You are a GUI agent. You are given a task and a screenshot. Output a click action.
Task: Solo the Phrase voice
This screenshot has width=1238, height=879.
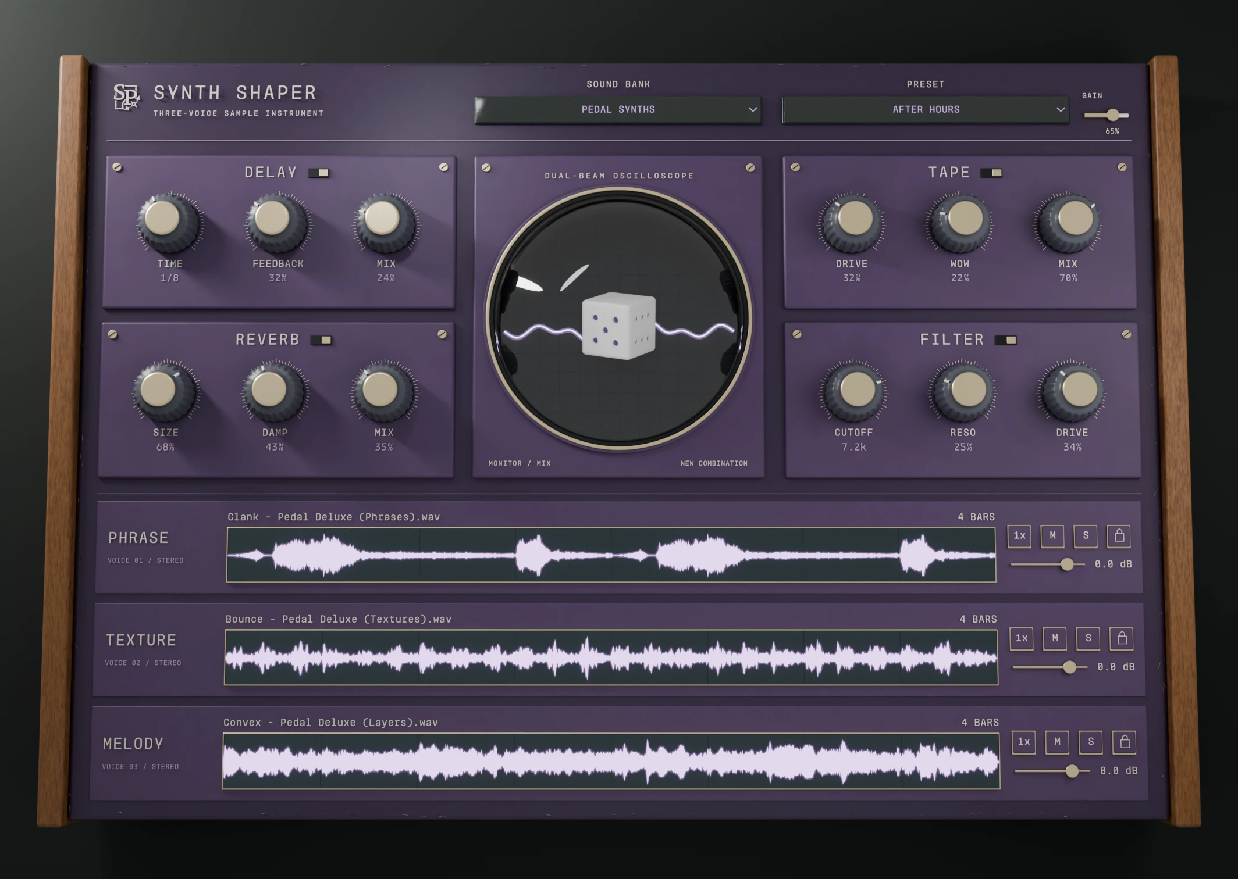coord(1086,536)
